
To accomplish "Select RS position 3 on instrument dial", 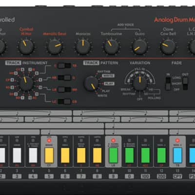I will tap(12, 87).
